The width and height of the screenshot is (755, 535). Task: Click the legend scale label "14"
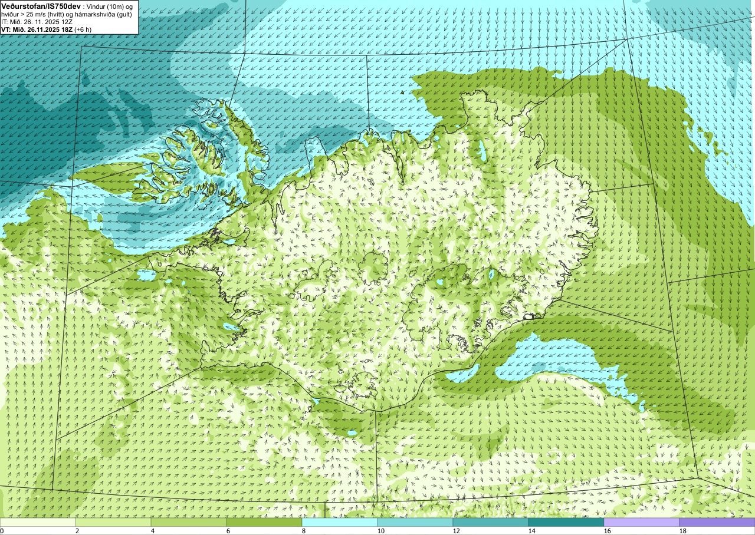coord(532,531)
